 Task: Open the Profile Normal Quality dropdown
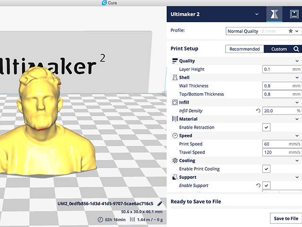coord(263,31)
